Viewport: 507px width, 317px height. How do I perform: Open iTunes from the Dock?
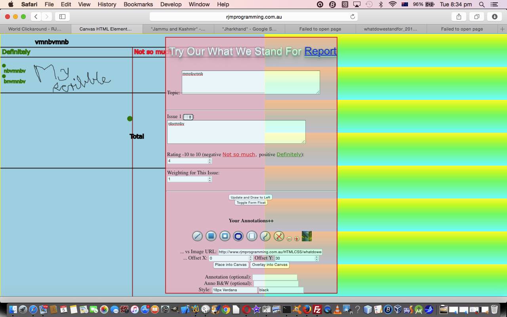[135, 309]
